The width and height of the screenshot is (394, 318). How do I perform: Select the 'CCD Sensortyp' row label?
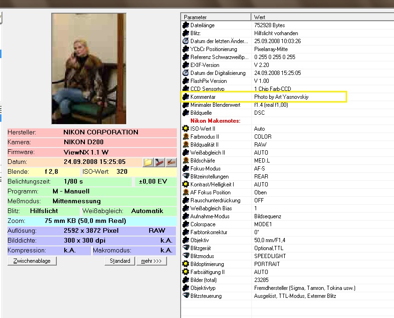click(207, 89)
